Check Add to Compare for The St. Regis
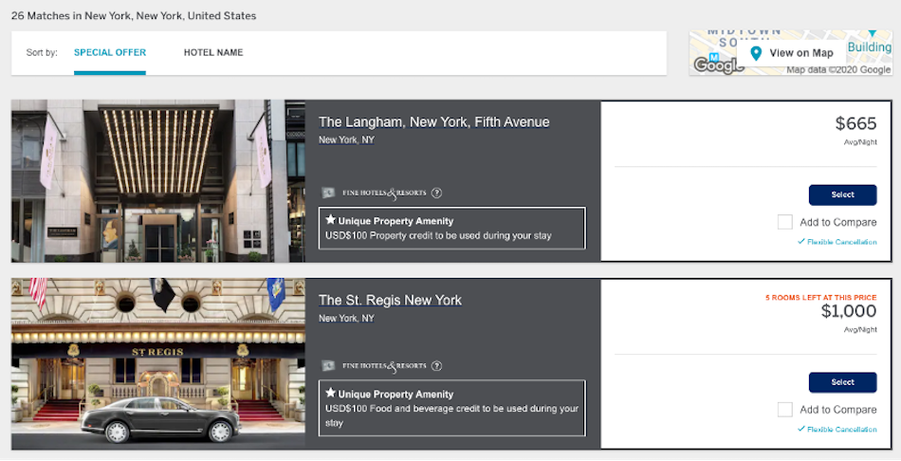Screen dimensions: 901x461 point(784,410)
